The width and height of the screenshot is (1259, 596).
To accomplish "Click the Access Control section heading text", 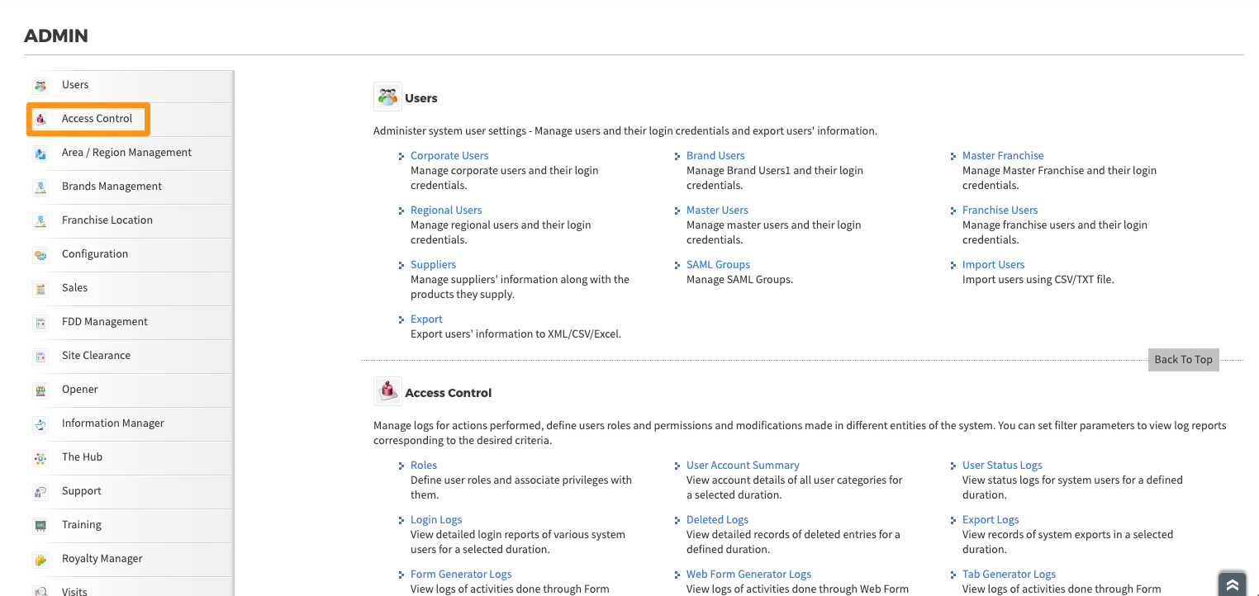I will [449, 392].
